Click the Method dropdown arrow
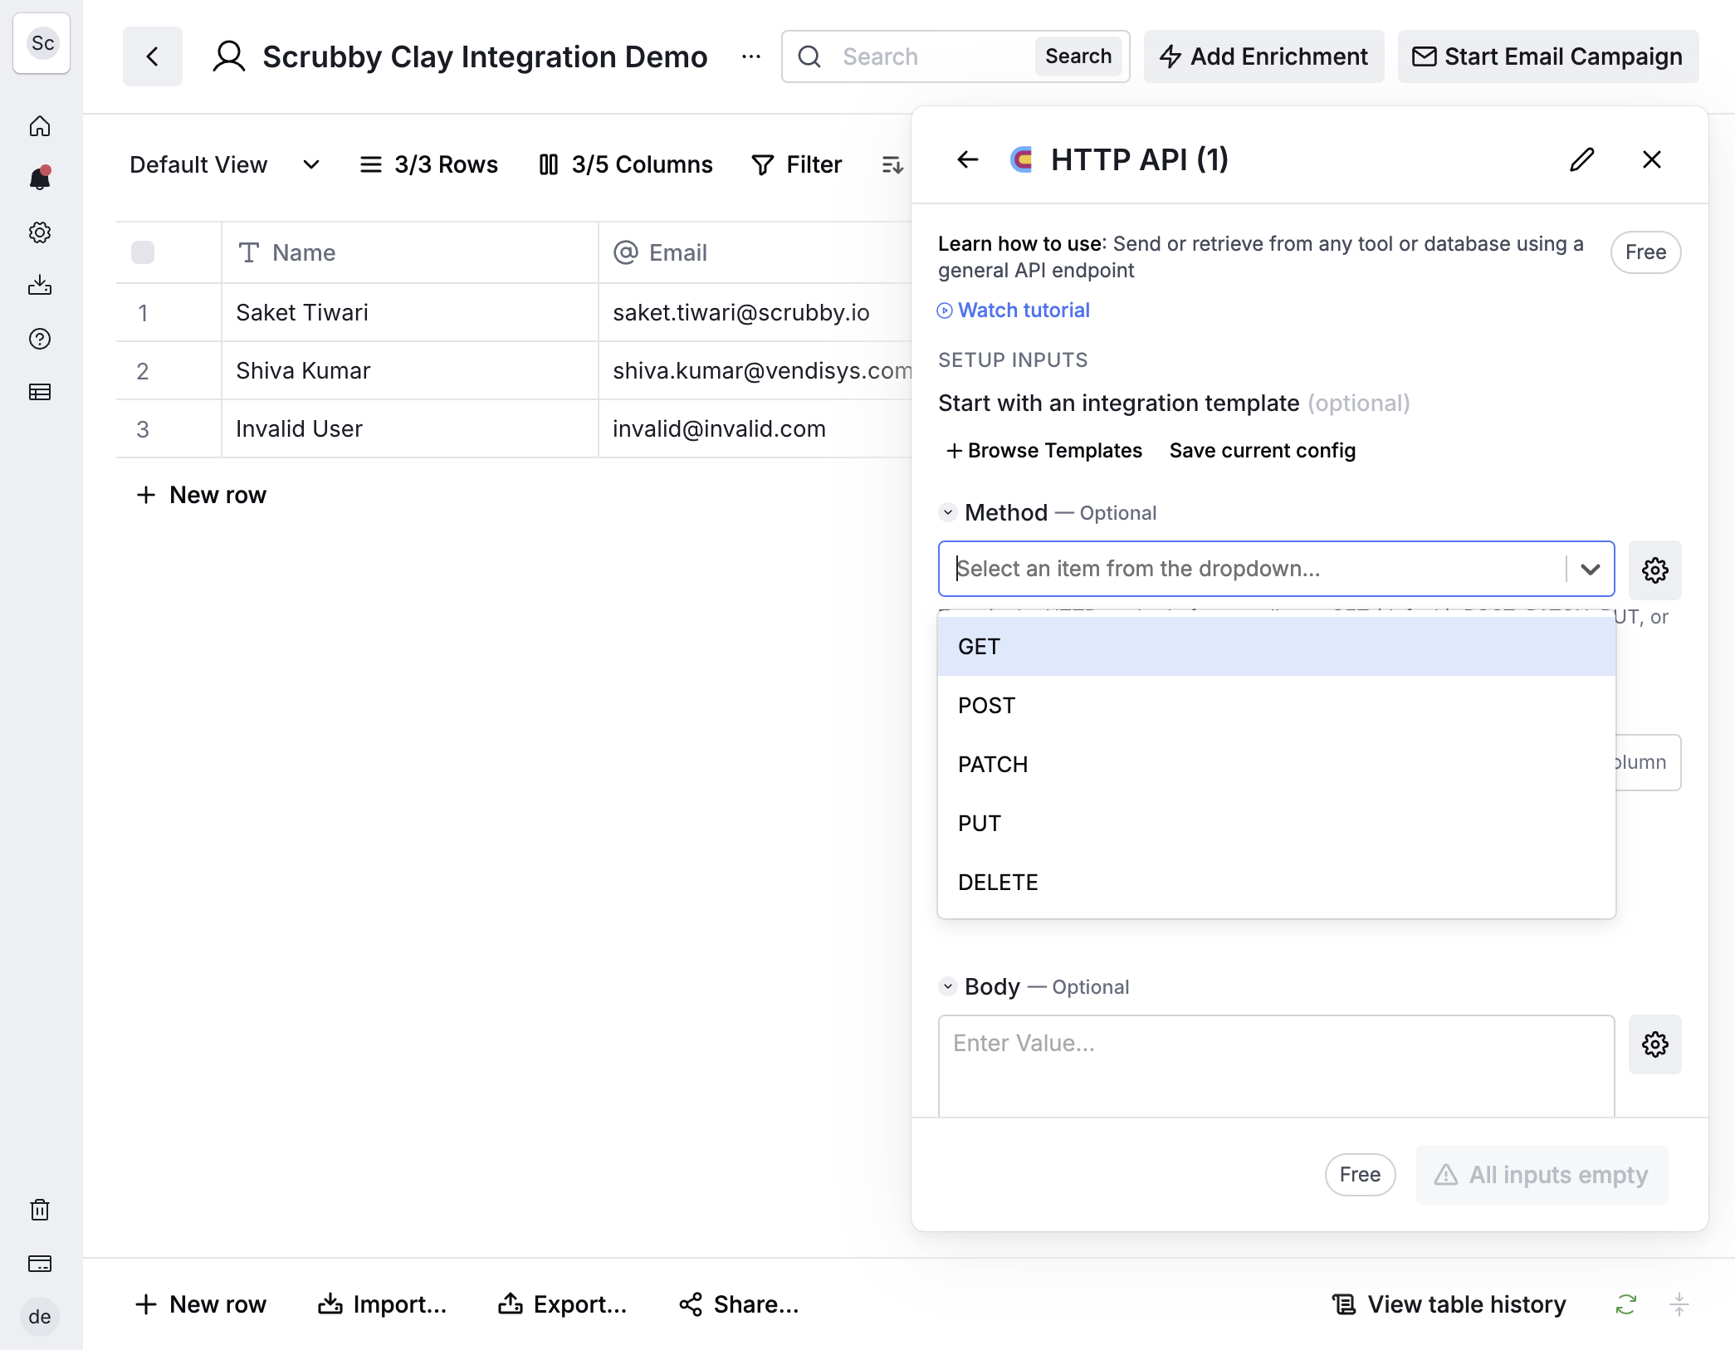 click(x=1591, y=569)
